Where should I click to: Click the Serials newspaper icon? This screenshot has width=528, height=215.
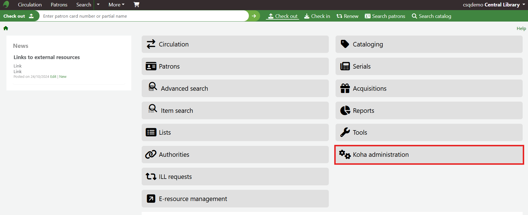[345, 66]
